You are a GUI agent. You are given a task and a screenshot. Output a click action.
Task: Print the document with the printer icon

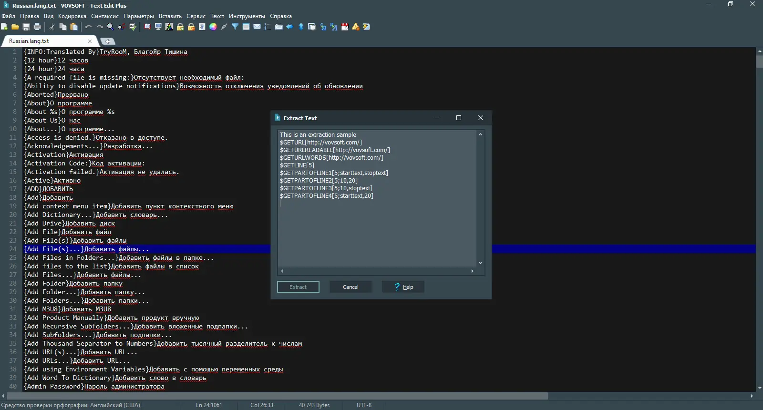point(37,27)
